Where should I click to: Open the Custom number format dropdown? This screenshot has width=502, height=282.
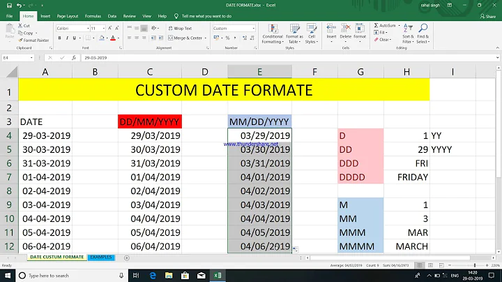point(253,28)
